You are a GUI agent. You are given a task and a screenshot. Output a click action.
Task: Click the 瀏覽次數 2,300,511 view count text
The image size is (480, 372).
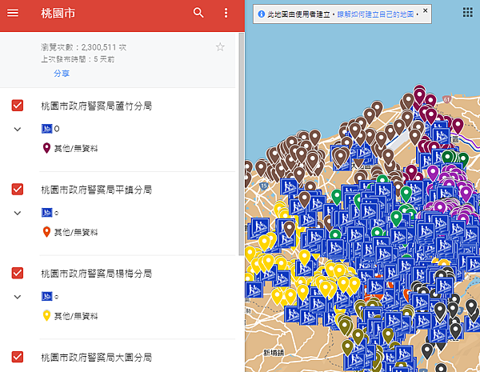pos(83,47)
